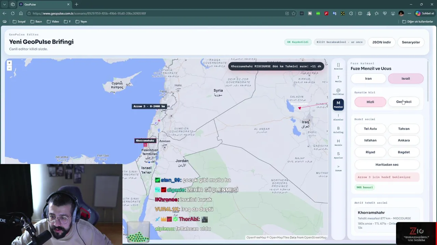437x245 pixels.
Task: Open new browser tab with plus
Action: coord(76,4)
